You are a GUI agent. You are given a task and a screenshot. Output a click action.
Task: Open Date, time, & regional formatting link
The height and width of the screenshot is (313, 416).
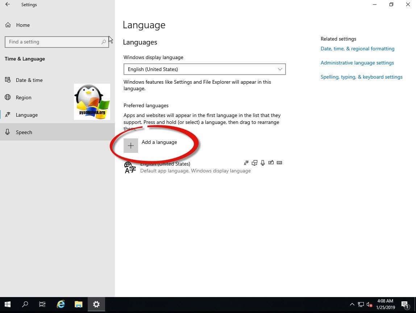tap(357, 49)
